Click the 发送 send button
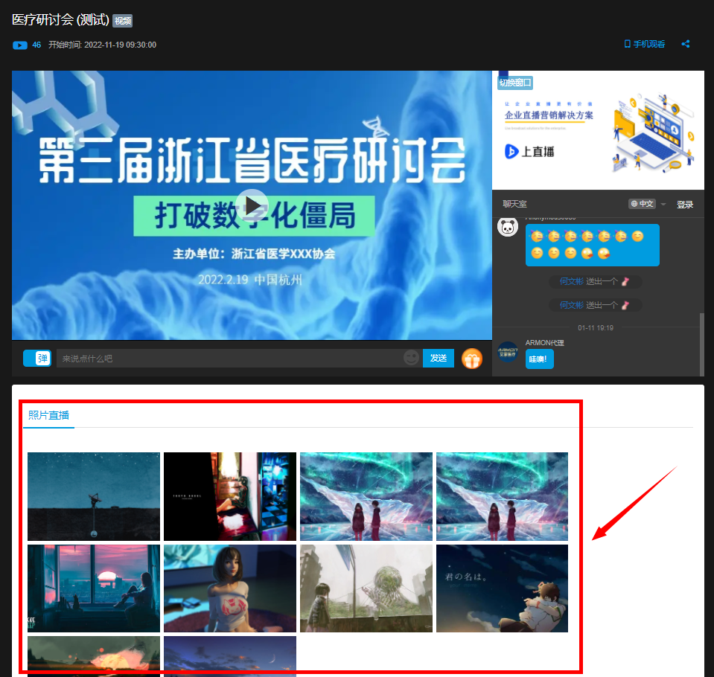This screenshot has height=677, width=714. click(x=438, y=358)
